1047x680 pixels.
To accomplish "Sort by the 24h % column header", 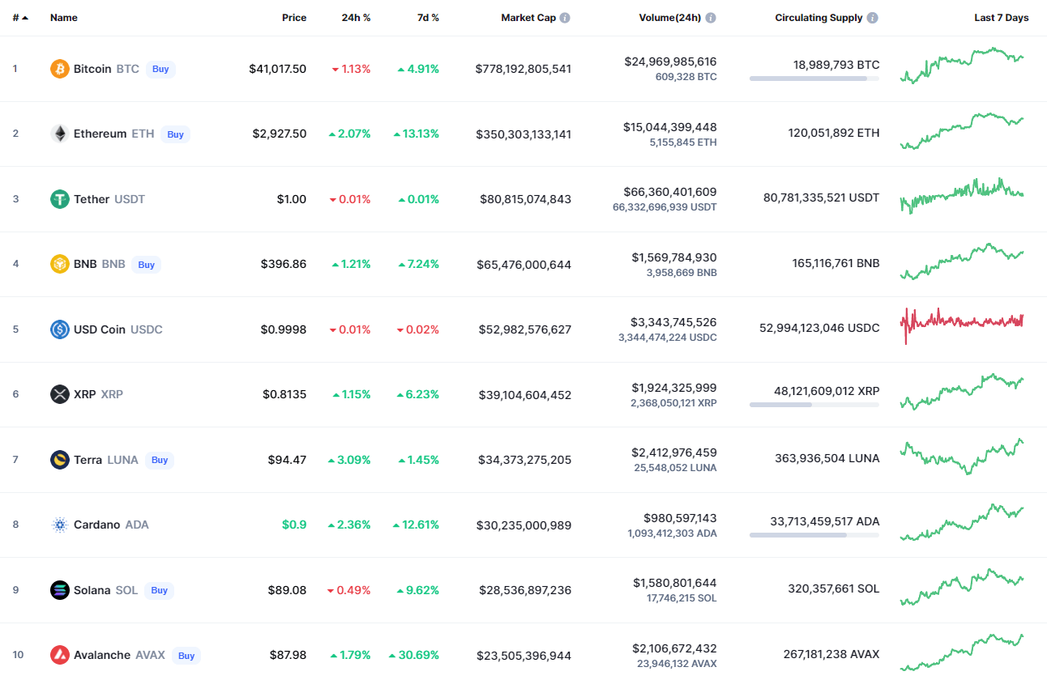I will coord(357,18).
